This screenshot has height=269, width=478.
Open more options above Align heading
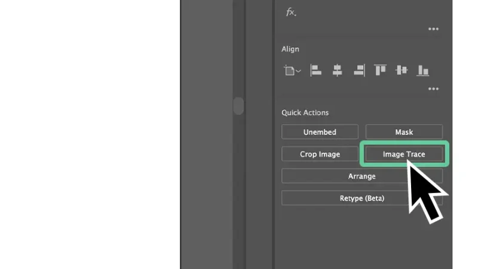point(433,29)
